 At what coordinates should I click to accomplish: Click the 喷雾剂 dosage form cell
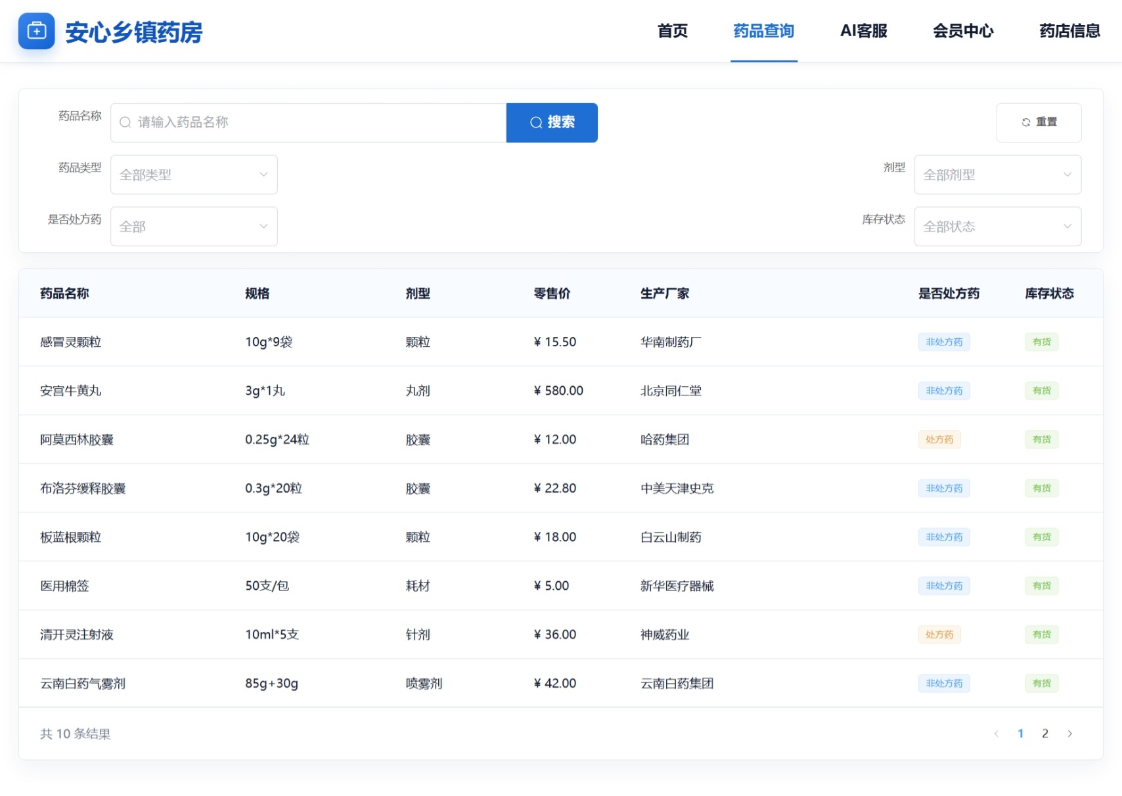pyautogui.click(x=424, y=684)
